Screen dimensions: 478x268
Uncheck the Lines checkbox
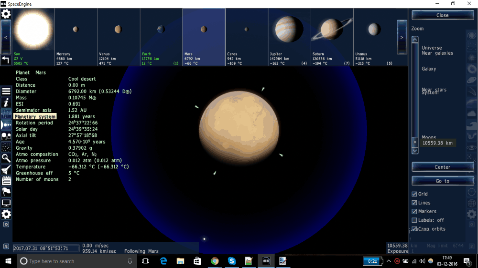[x=414, y=203]
